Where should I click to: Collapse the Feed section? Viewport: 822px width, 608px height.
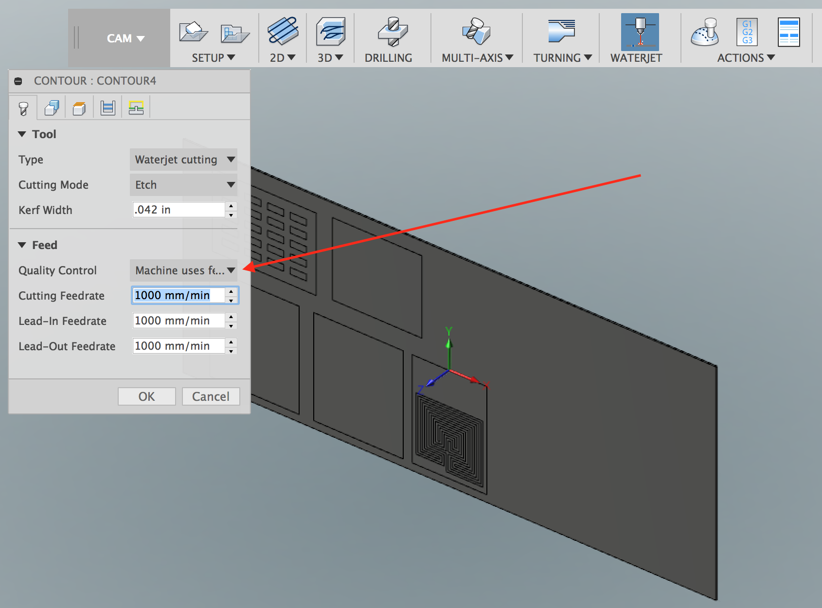pyautogui.click(x=22, y=245)
